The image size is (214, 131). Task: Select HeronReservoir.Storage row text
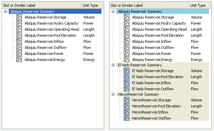pyautogui.click(x=152, y=100)
